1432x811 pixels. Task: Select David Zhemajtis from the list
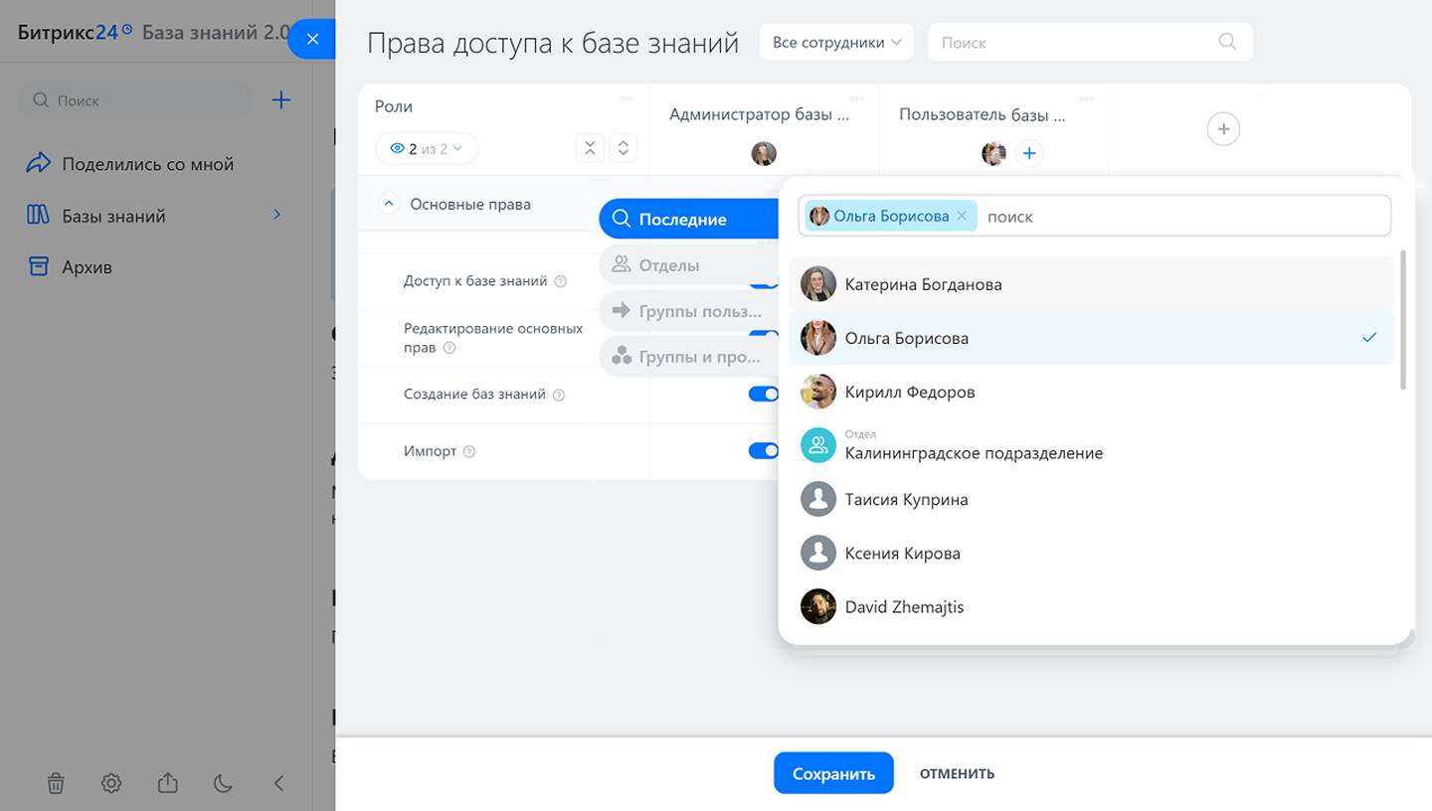1092,606
